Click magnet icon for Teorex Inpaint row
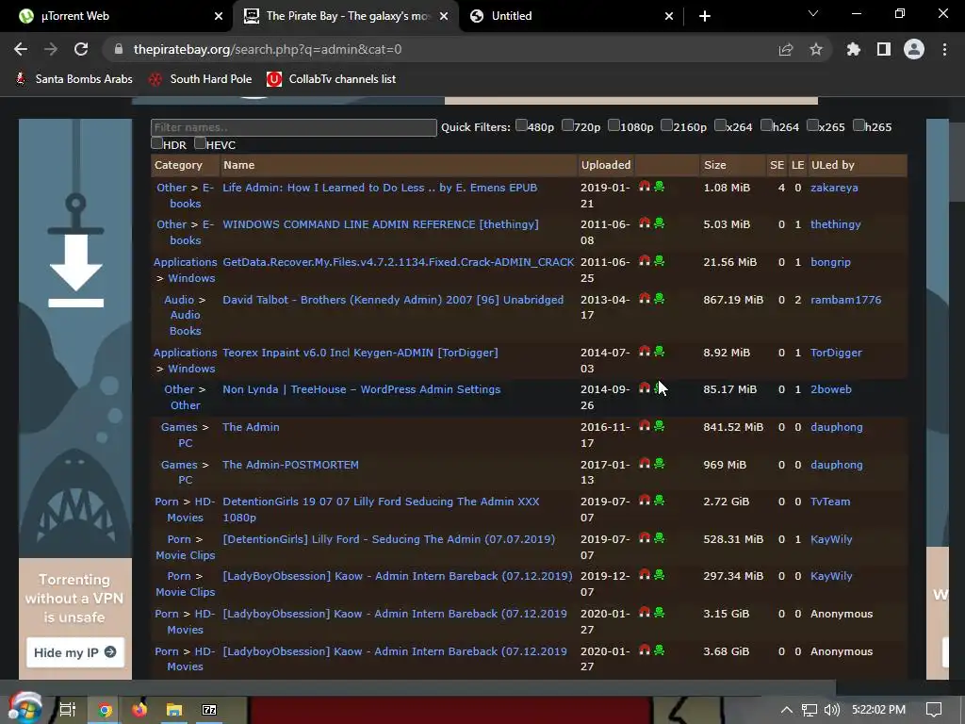The width and height of the screenshot is (965, 724). 645,351
